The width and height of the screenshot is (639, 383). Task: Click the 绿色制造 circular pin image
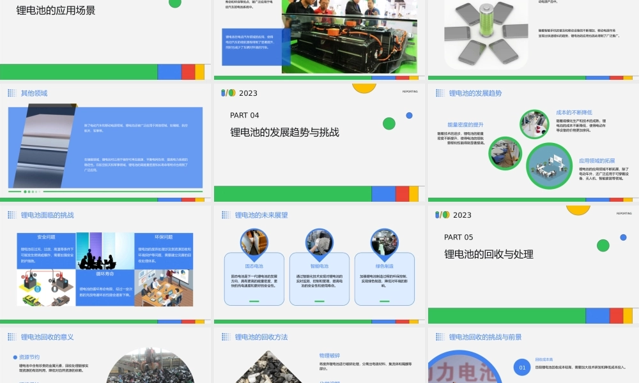pos(385,243)
